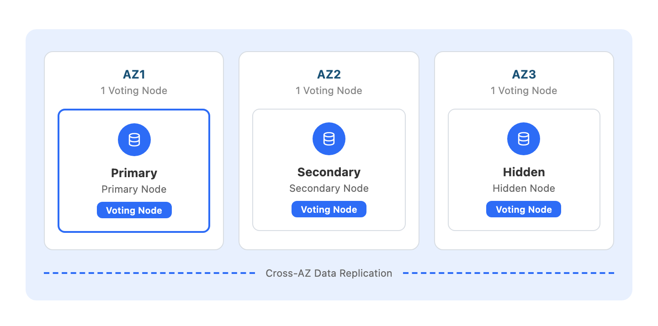The width and height of the screenshot is (658, 326).
Task: Click the AZ2 zone heading
Action: (x=329, y=74)
